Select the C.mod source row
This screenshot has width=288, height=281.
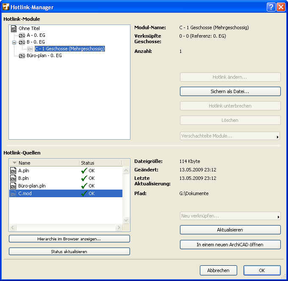66,193
